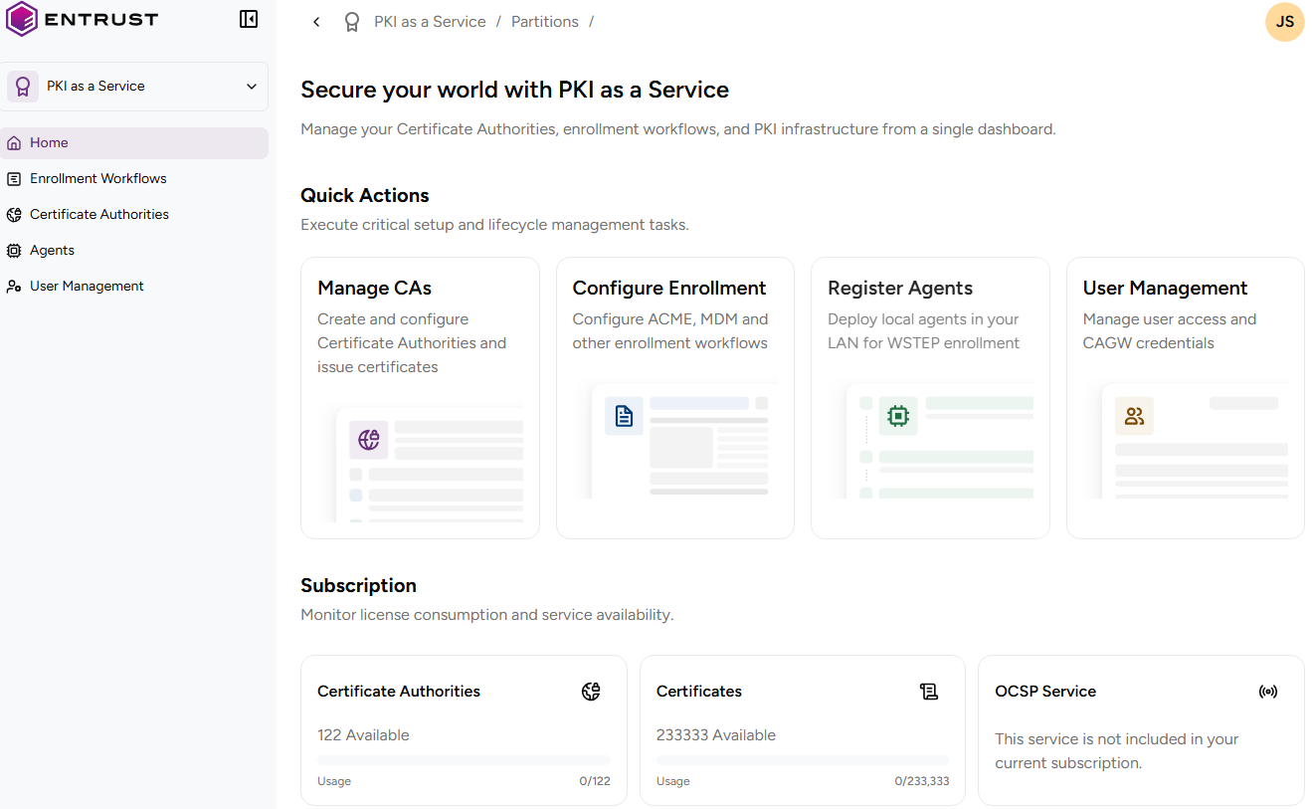The width and height of the screenshot is (1312, 809).
Task: Open Home in the sidebar
Action: point(49,143)
